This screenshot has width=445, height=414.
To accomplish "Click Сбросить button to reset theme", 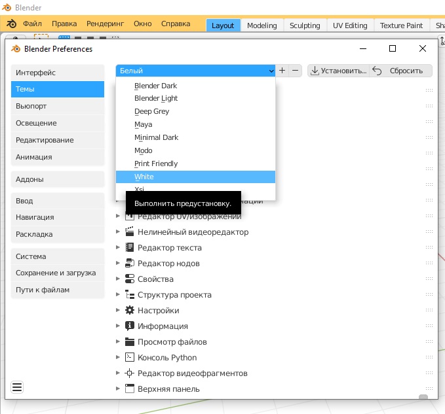I will 401,71.
